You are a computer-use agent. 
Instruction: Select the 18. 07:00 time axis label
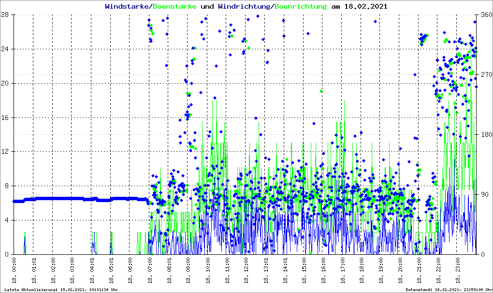coord(150,271)
